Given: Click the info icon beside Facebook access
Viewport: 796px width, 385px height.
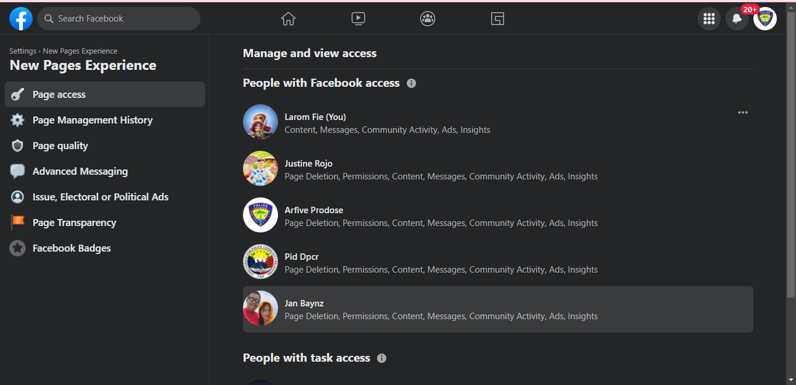Looking at the screenshot, I should tap(411, 83).
